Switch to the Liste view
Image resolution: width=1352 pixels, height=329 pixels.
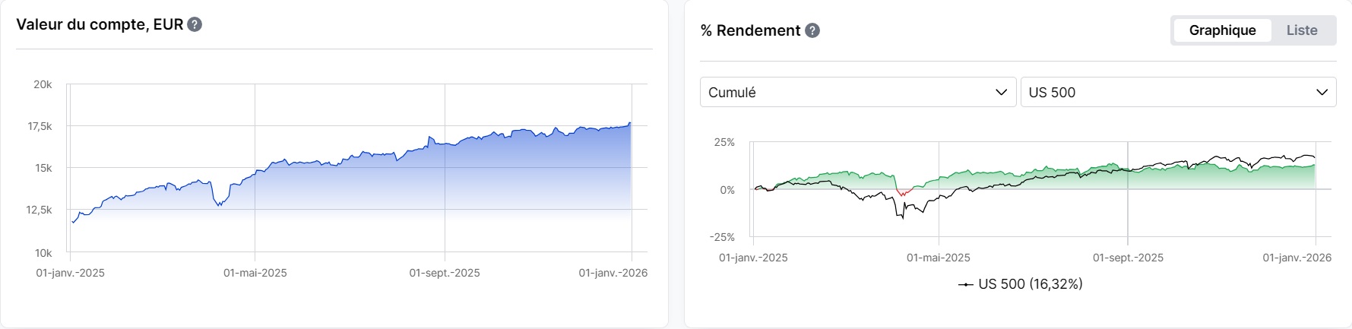(x=1301, y=30)
